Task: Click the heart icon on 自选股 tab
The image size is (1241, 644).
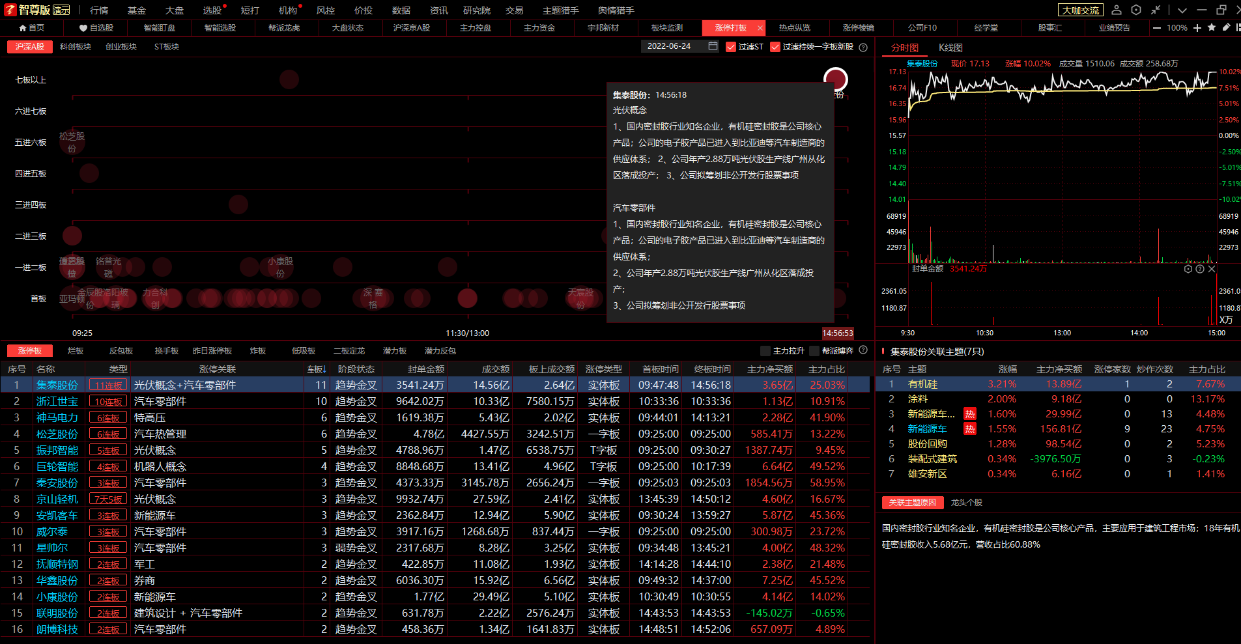Action: click(83, 28)
